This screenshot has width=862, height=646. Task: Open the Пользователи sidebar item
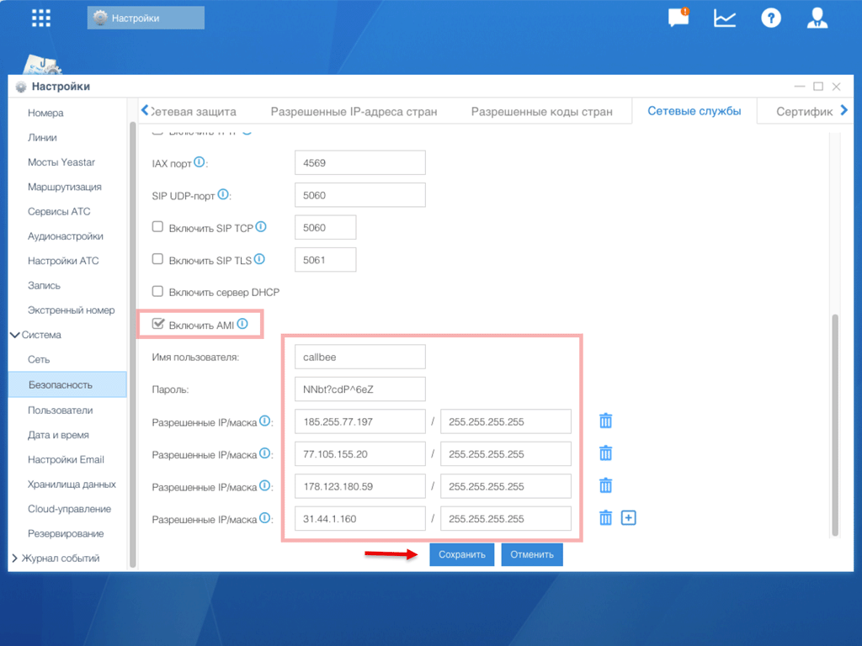coord(60,410)
